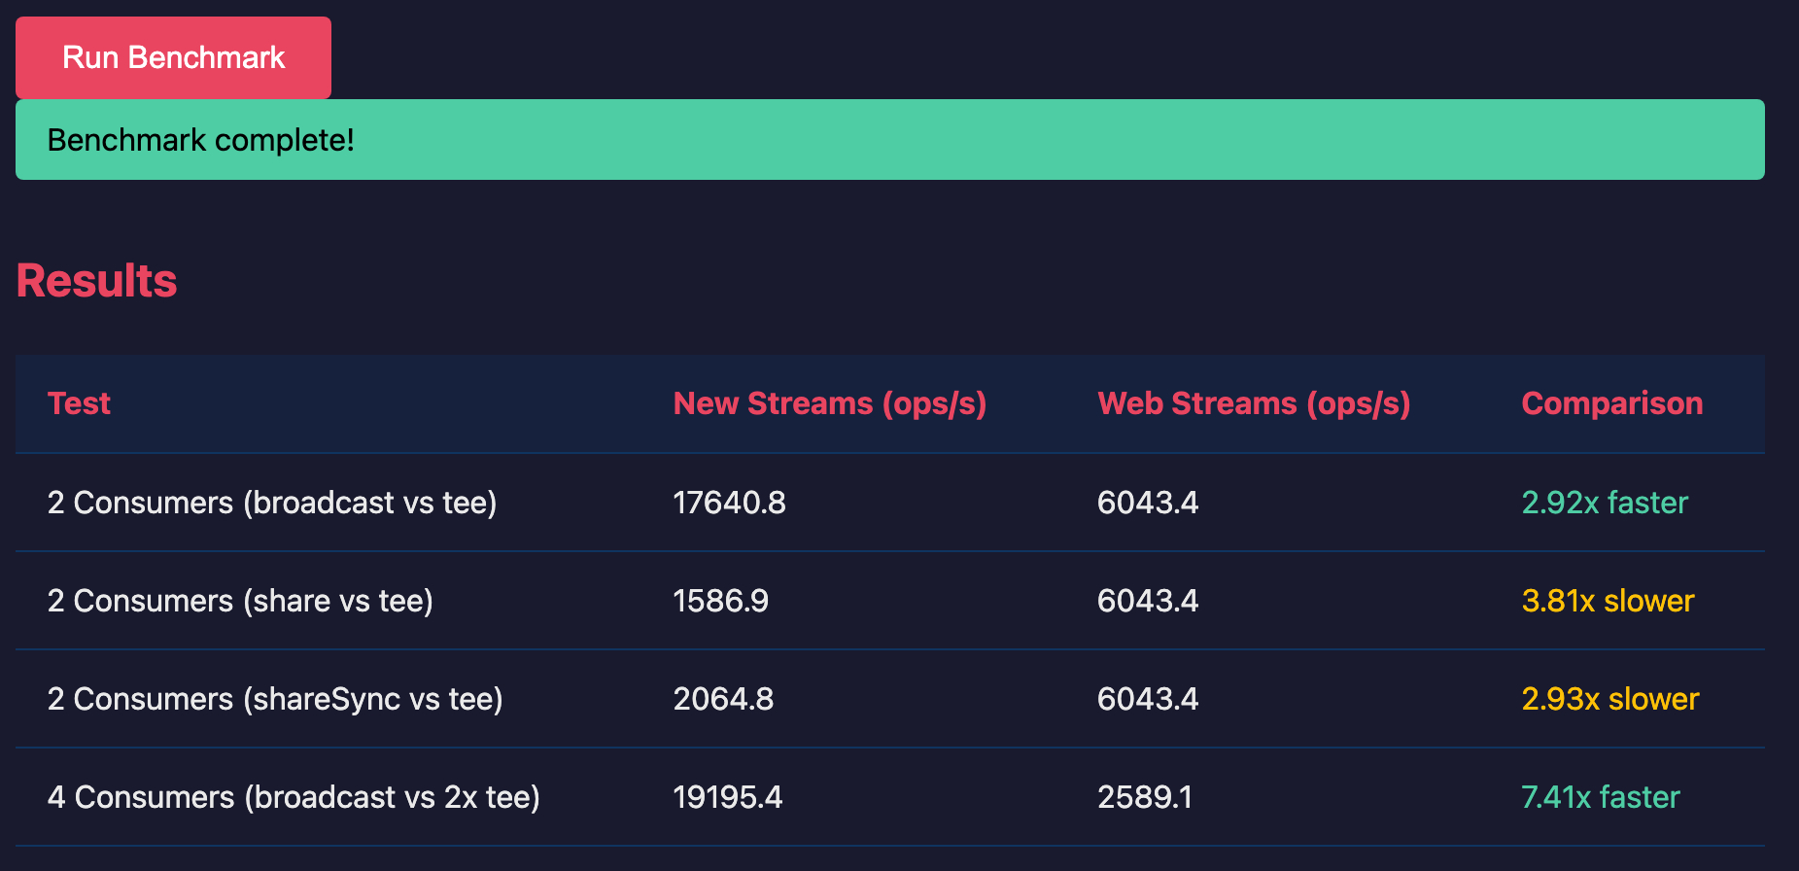
Task: Click the 17640.8 New Streams value
Action: pyautogui.click(x=729, y=503)
